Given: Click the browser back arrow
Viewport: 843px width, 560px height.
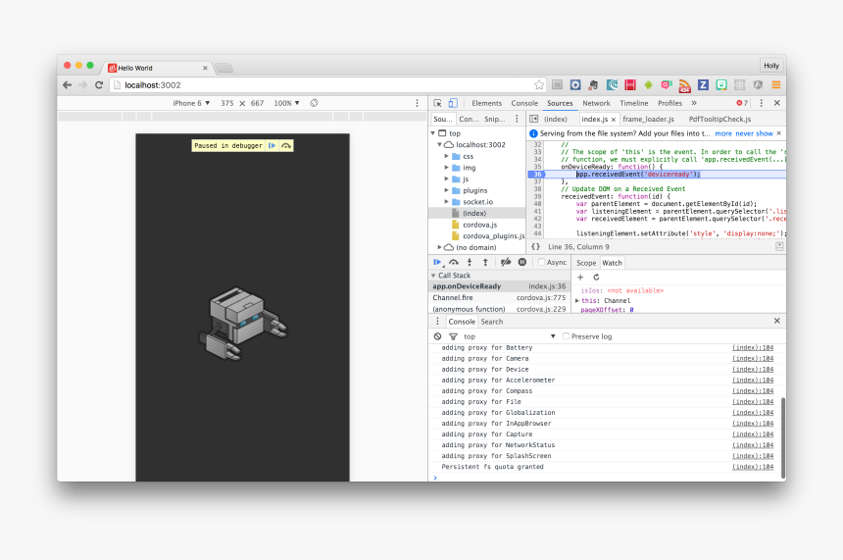Looking at the screenshot, I should tap(68, 85).
